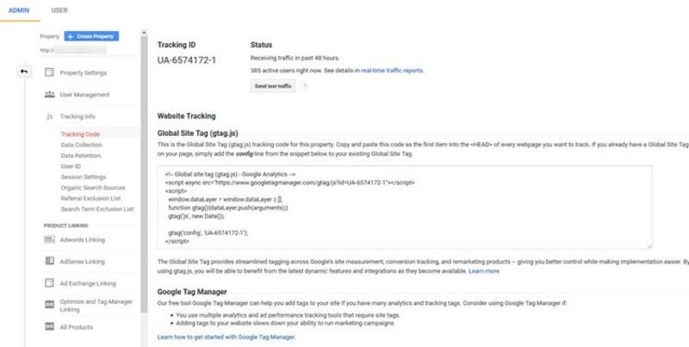Screen dimensions: 689x347
Task: Click the help icon beside Send test traffic
Action: [x=304, y=86]
